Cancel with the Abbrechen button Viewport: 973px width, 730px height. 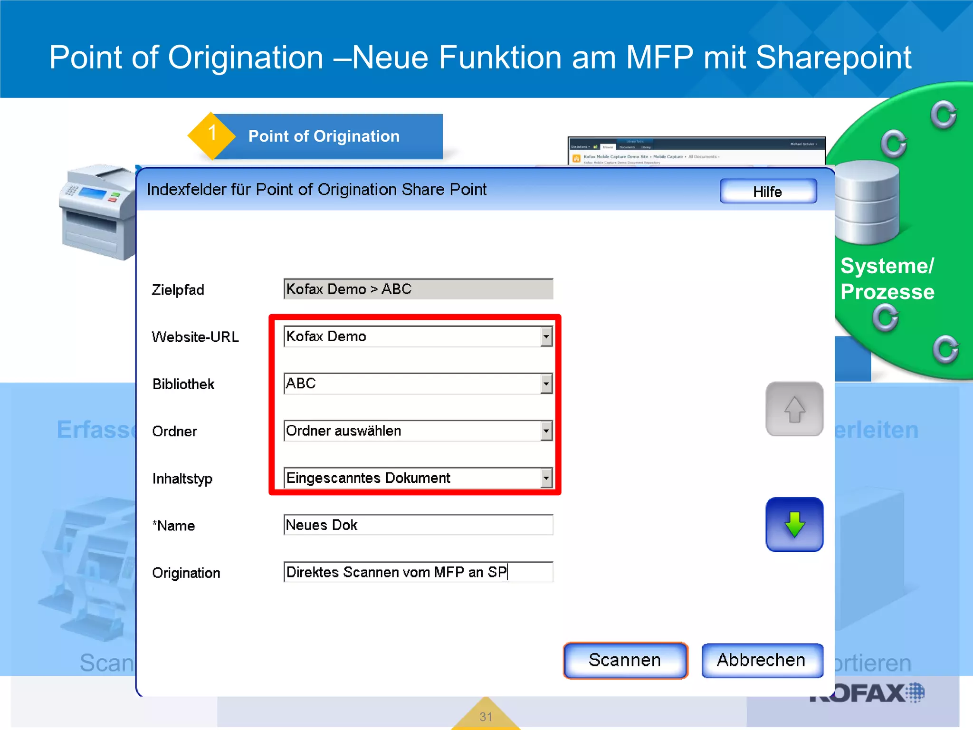pyautogui.click(x=762, y=660)
